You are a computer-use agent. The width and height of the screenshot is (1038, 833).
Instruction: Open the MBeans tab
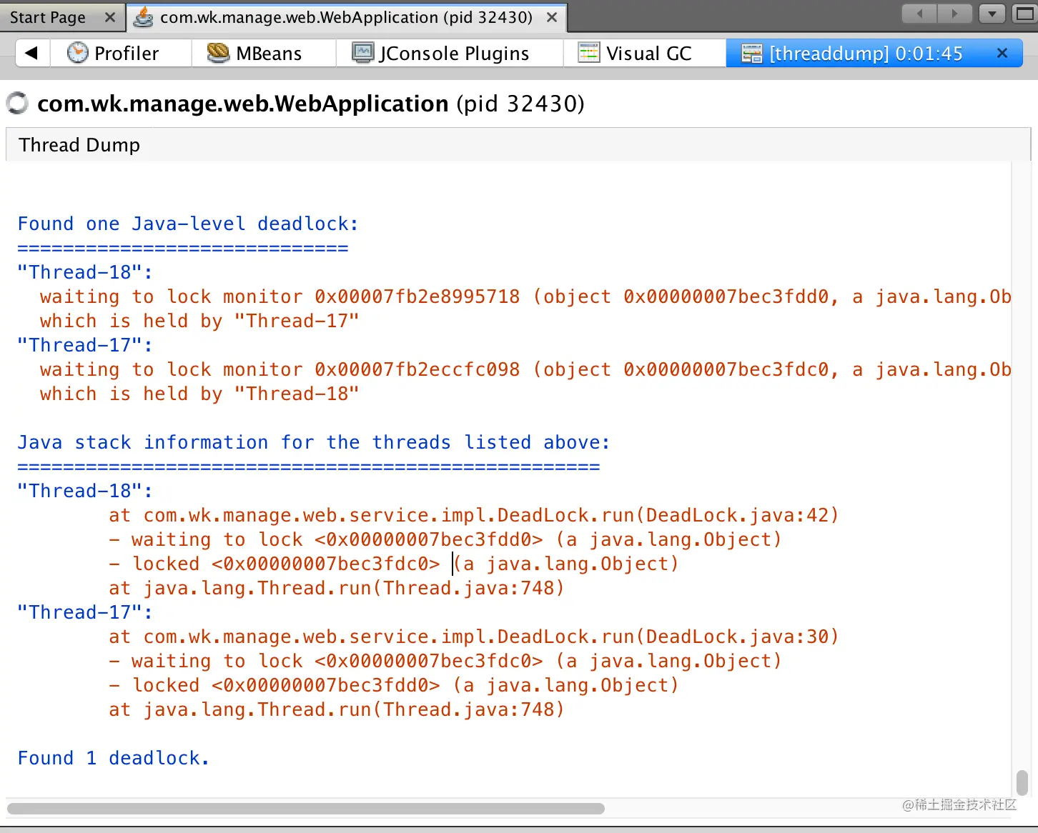[264, 53]
